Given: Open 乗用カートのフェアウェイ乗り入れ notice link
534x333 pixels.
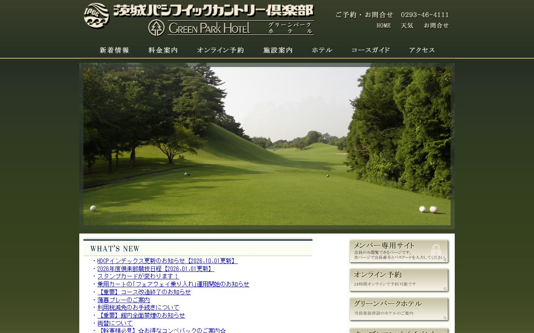Looking at the screenshot, I should point(173,284).
